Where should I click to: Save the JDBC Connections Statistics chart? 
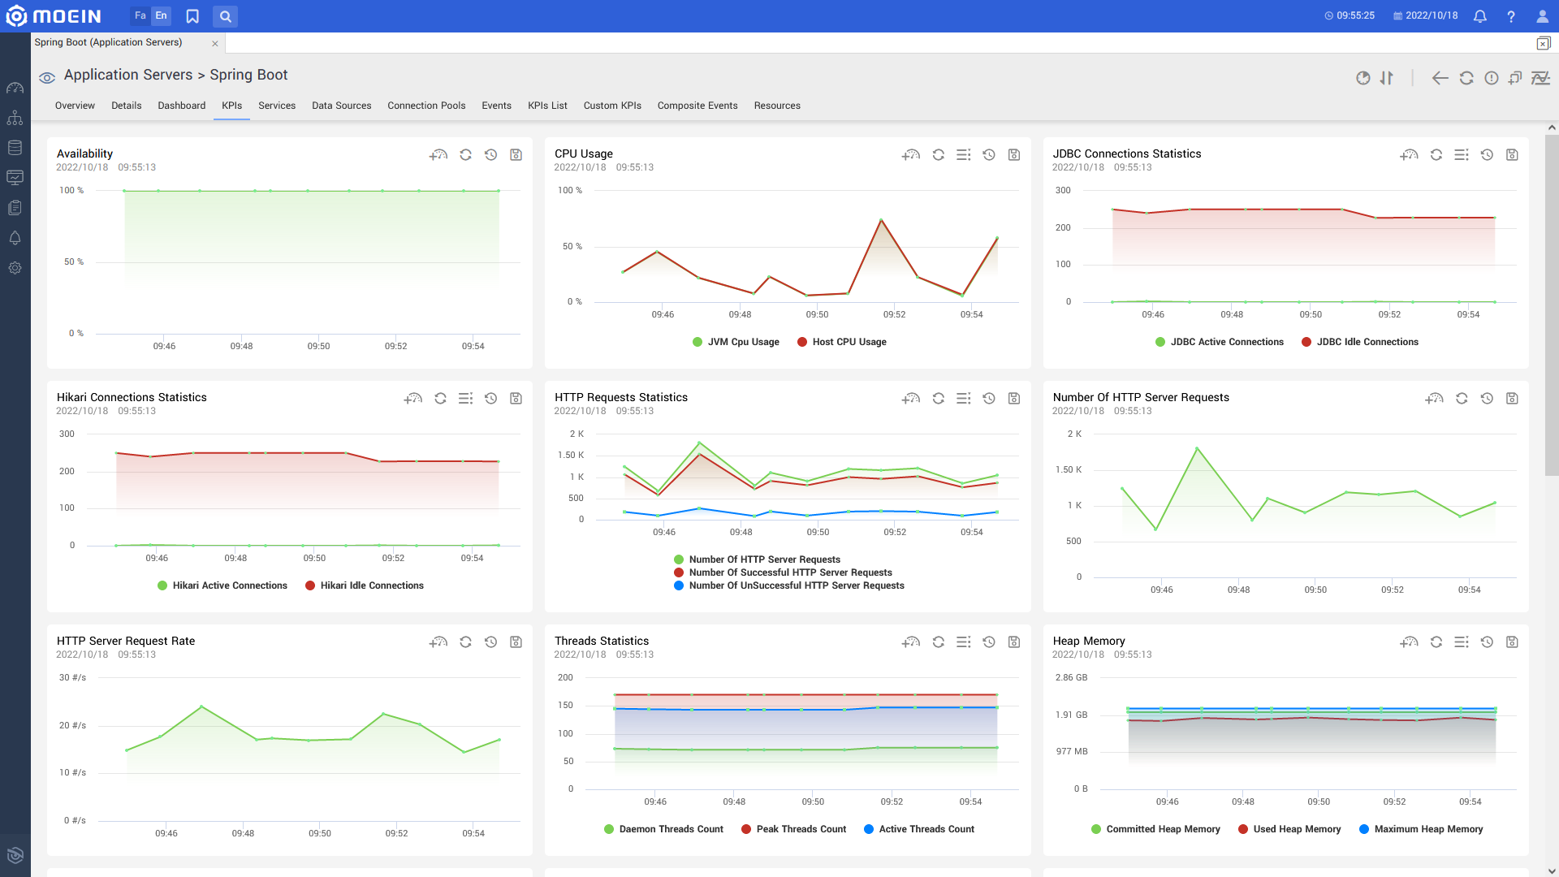pos(1512,154)
